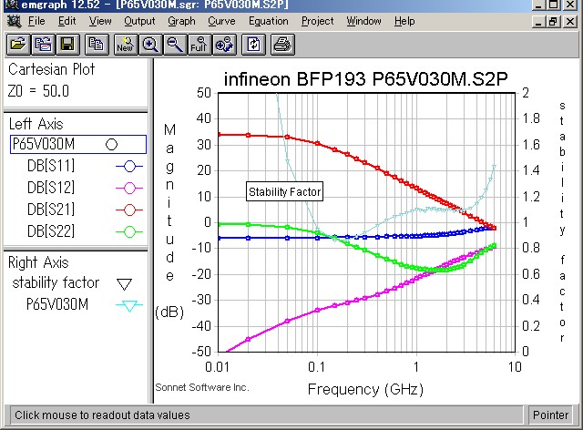583x430 pixels.
Task: Click the graph title infineon BFP193
Action: (365, 79)
